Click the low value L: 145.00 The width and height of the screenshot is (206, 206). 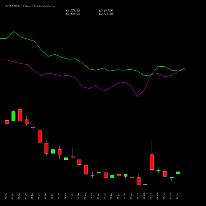coord(106,14)
